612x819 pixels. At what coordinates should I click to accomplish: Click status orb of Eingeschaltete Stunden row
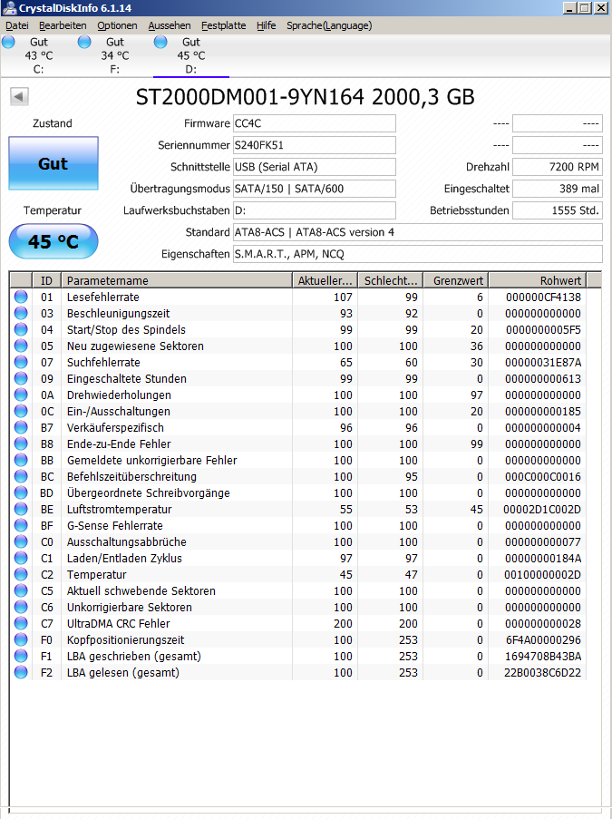tap(21, 378)
